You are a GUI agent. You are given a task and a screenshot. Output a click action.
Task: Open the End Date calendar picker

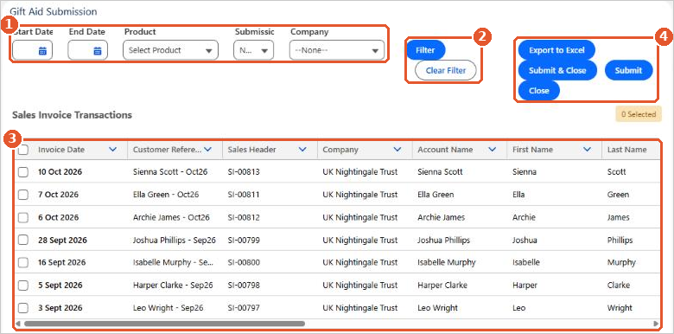(x=98, y=50)
